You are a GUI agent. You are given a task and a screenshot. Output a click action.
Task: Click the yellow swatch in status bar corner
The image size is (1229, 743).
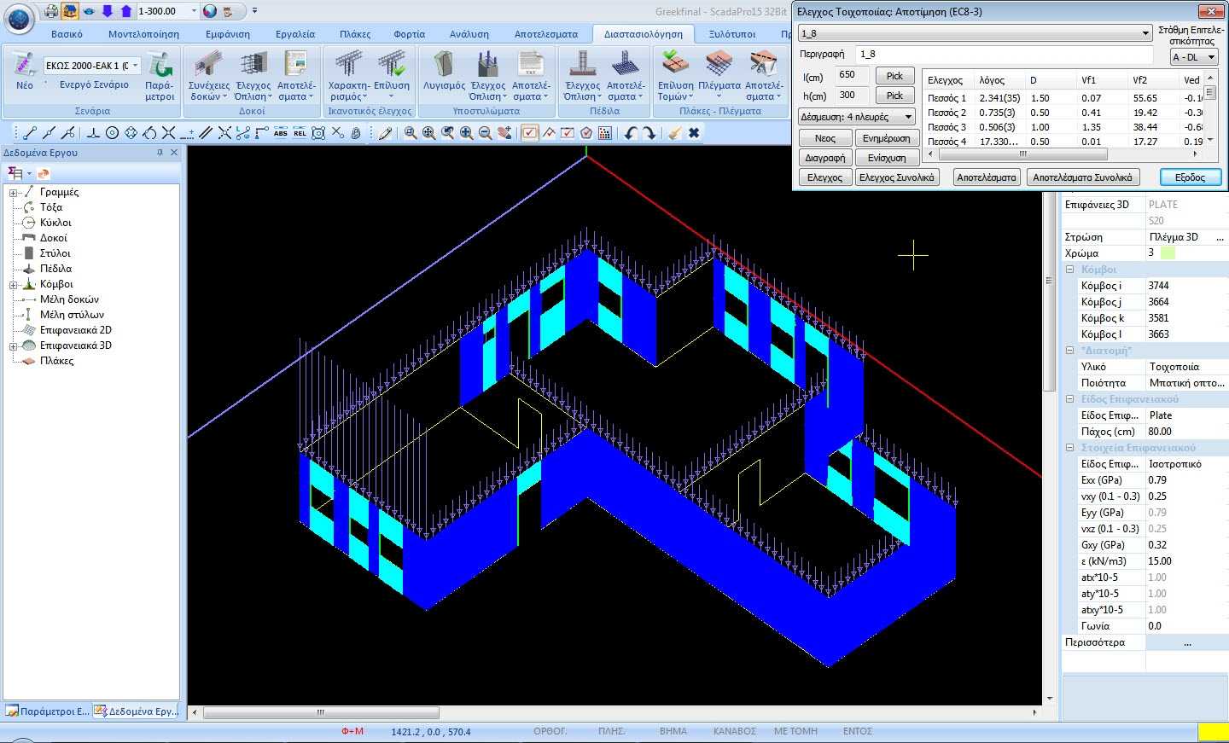[x=1213, y=732]
